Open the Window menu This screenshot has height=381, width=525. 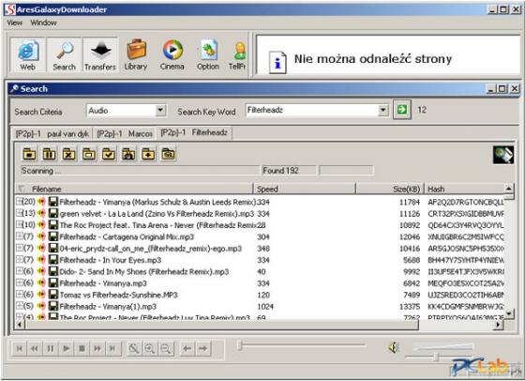[43, 23]
